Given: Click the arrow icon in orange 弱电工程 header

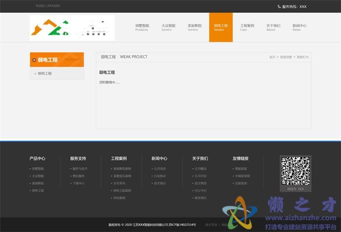Looking at the screenshot, I should pos(34,60).
